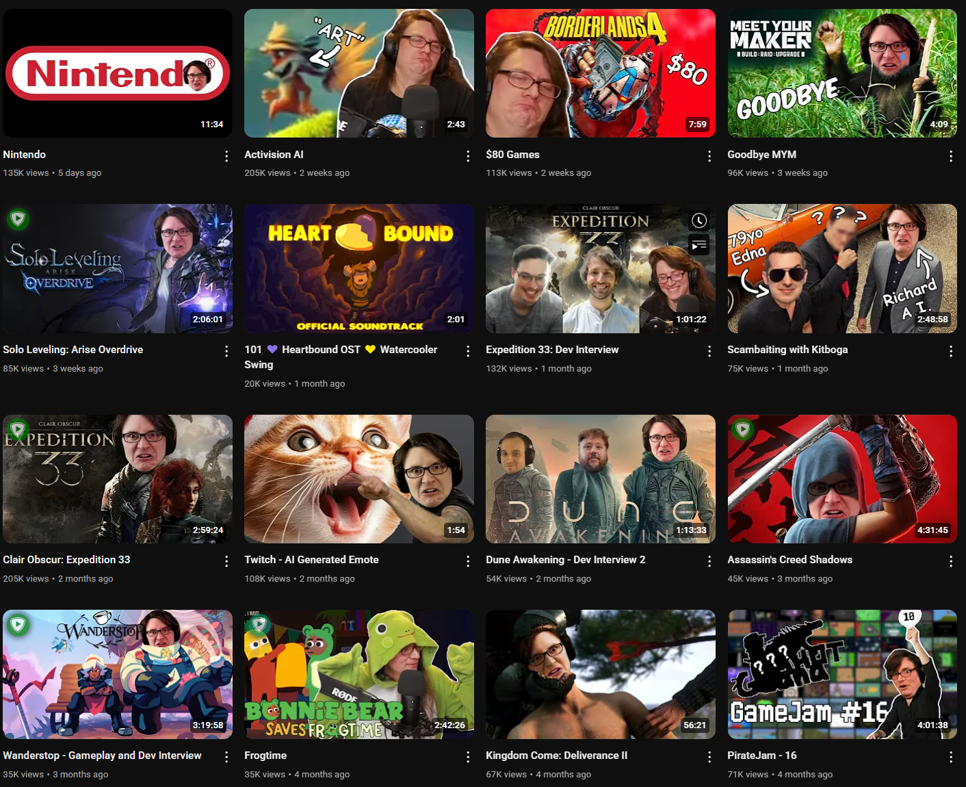Click '96K views • 3 weeks ago' text
This screenshot has height=787, width=966.
(x=777, y=173)
